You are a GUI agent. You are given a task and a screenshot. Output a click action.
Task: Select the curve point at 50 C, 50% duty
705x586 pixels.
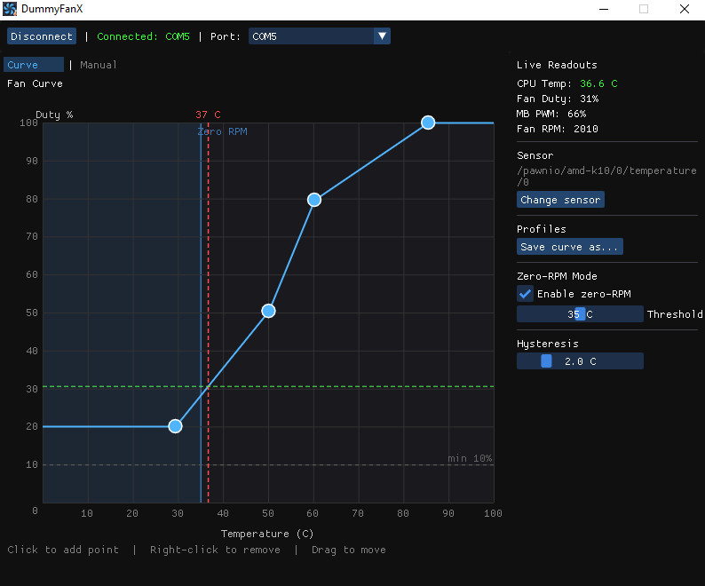268,311
